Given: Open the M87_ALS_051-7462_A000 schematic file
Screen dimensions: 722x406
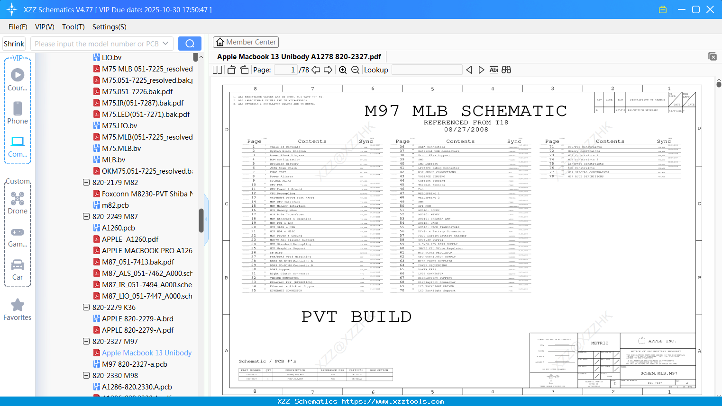Looking at the screenshot, I should point(143,273).
